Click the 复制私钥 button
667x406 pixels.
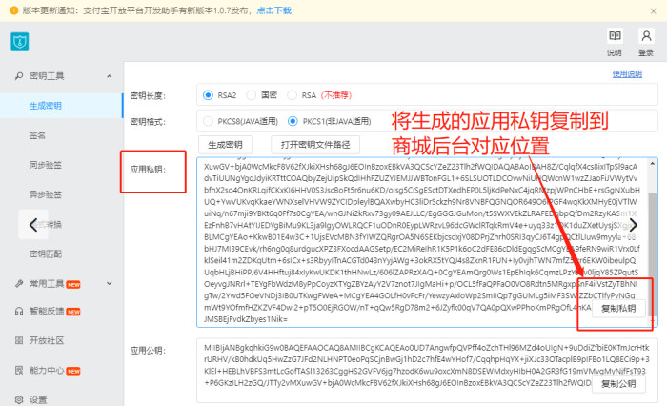(x=618, y=309)
